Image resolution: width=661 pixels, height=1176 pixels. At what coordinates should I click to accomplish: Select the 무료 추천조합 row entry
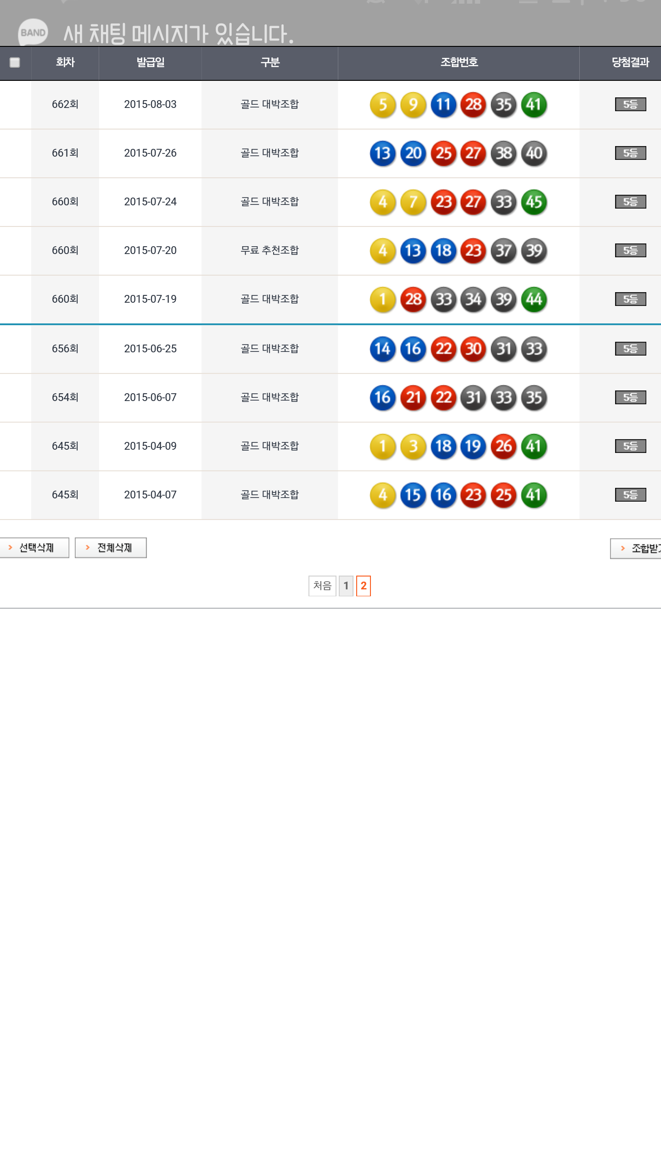[269, 250]
